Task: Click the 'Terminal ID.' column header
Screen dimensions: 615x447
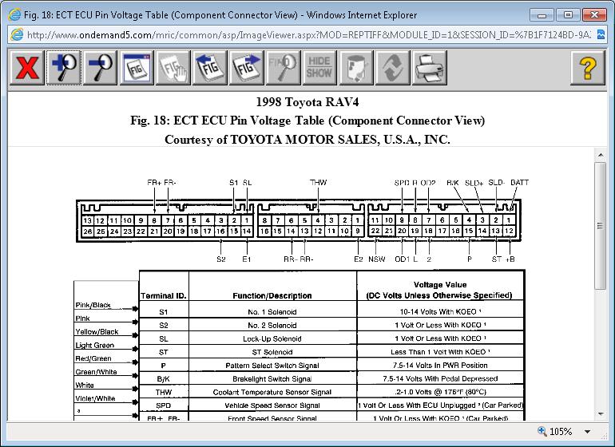Action: coord(164,295)
